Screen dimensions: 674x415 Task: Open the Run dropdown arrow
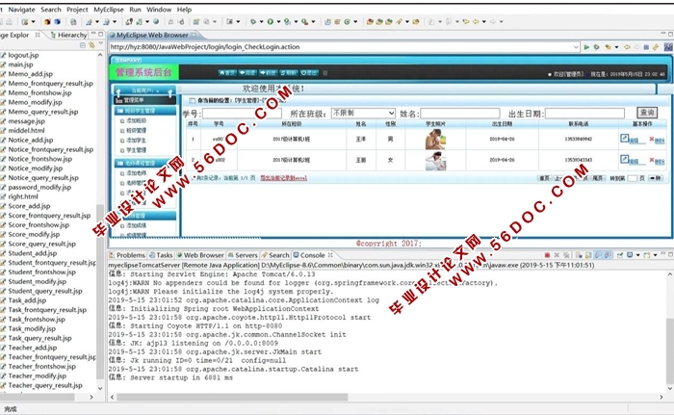point(278,21)
